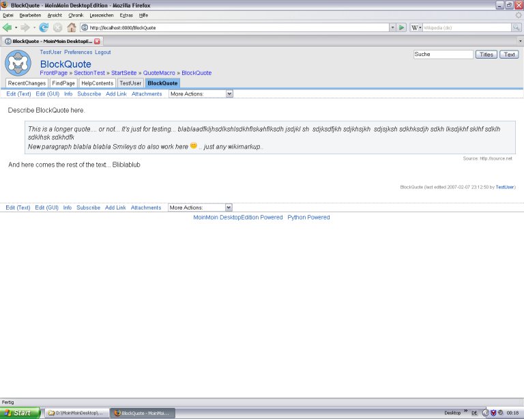Reload the page with the refresh icon
The width and height of the screenshot is (524, 419).
coord(44,27)
